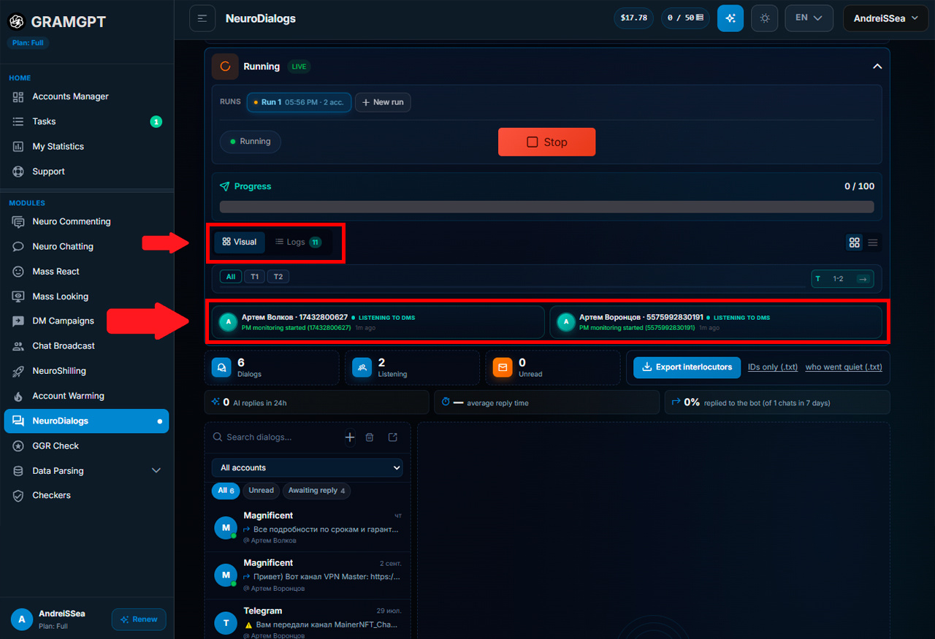Click the AndreiSSea avatar at sidebar bottom
The height and width of the screenshot is (639, 935).
pyautogui.click(x=22, y=619)
